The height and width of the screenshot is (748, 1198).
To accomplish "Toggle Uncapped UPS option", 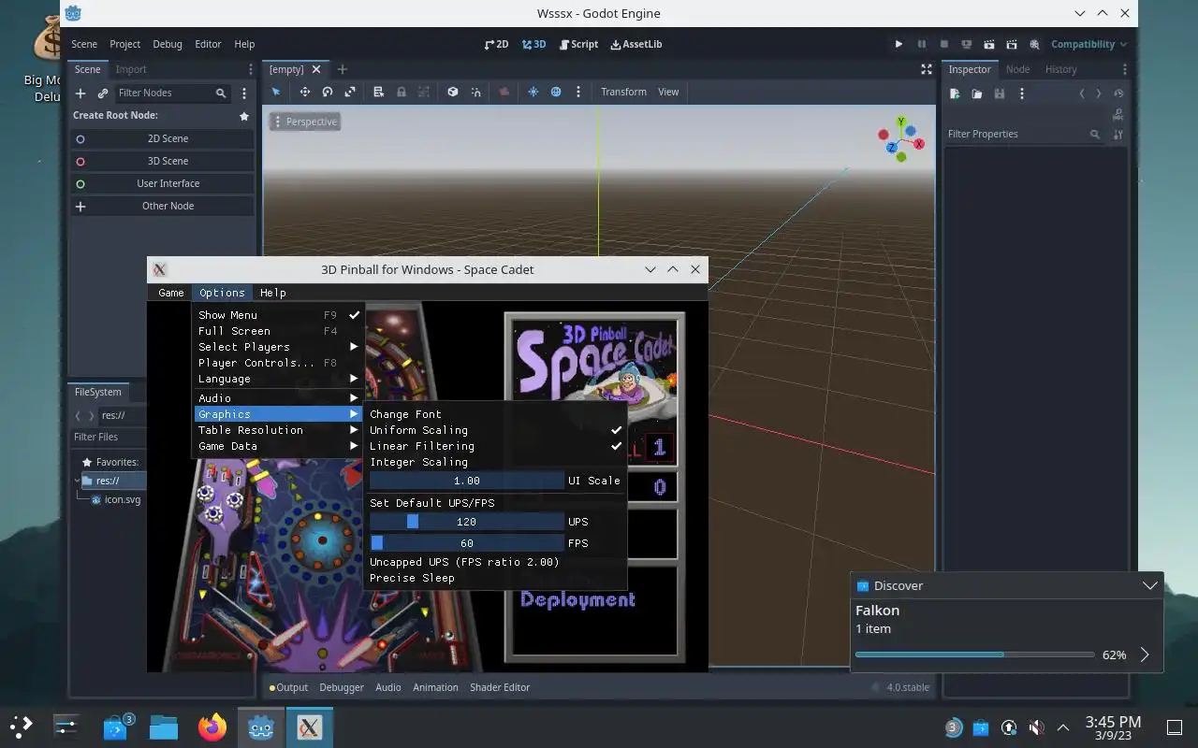I will click(495, 562).
